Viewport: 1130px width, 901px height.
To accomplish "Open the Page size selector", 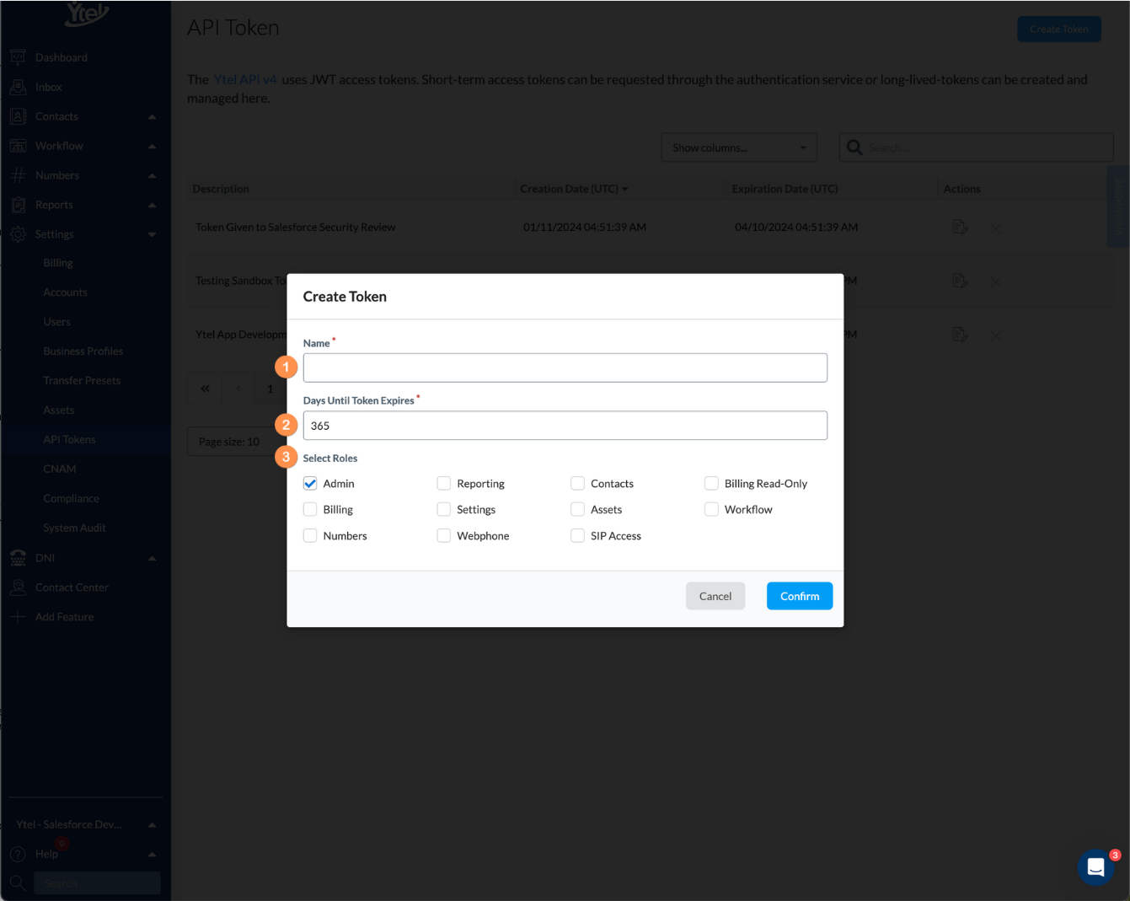I will click(x=236, y=442).
